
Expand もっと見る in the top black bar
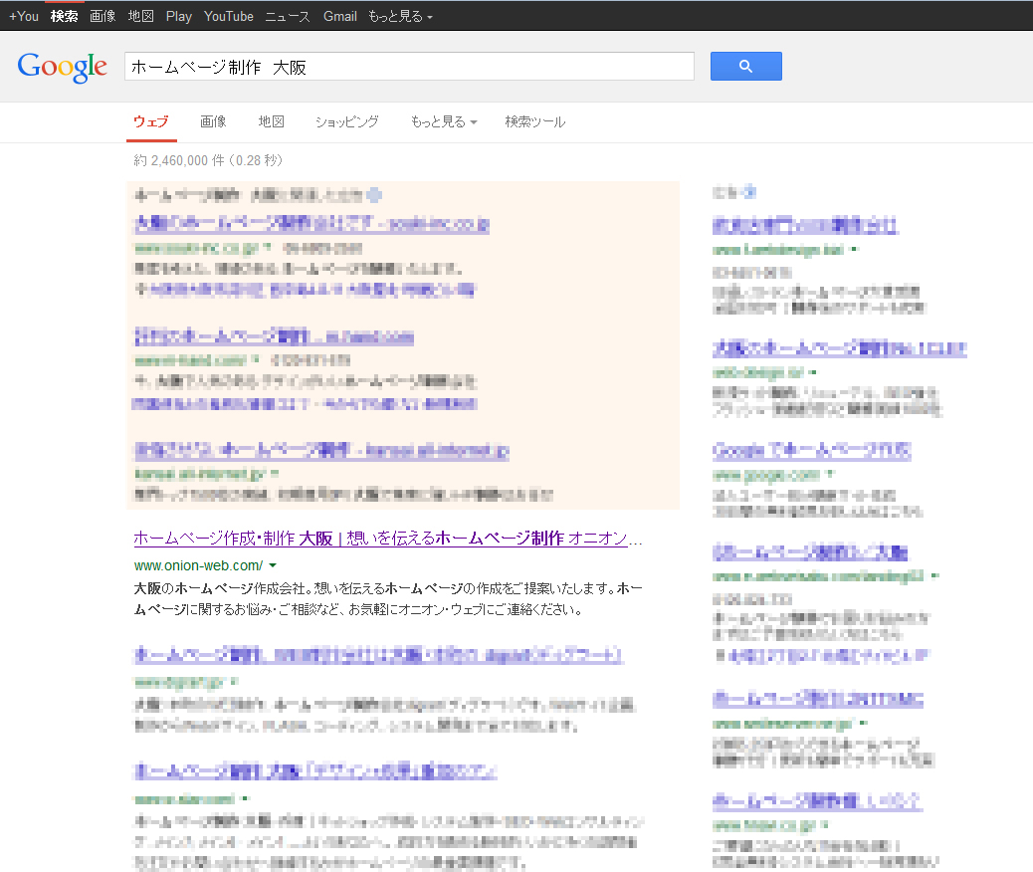[x=399, y=16]
